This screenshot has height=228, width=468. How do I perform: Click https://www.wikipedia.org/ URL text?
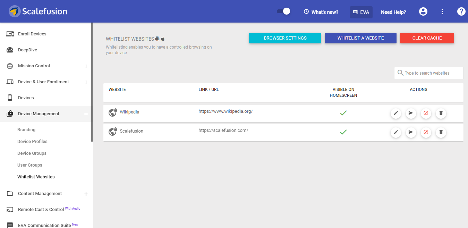click(x=226, y=111)
